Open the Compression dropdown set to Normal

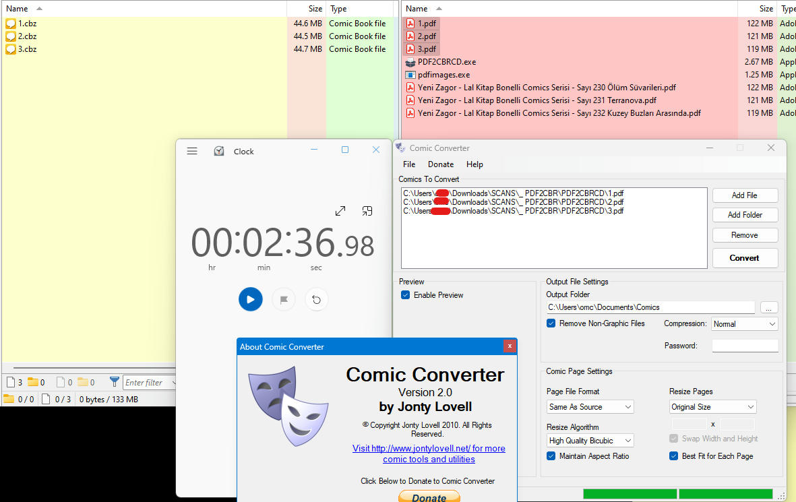(x=744, y=324)
